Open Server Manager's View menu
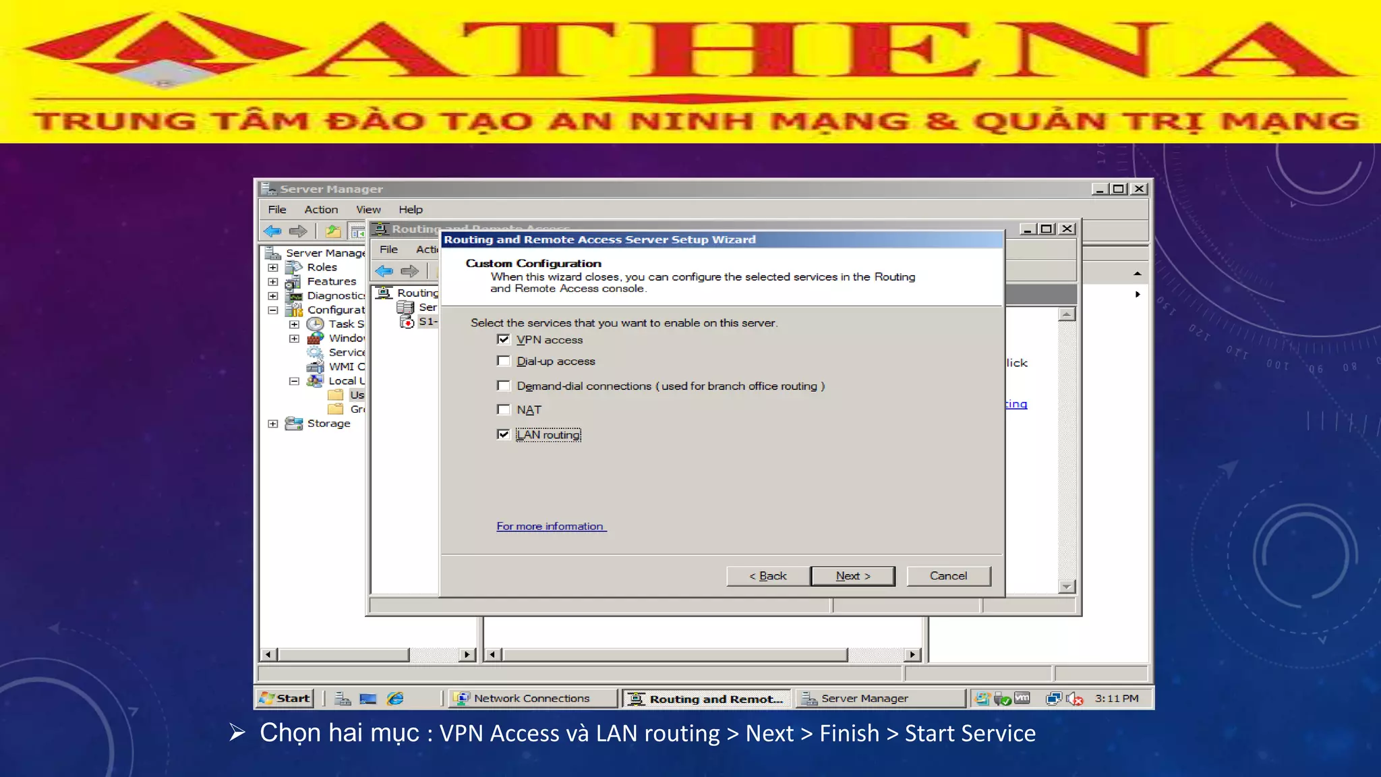Screen dimensions: 1381x777 click(x=368, y=210)
